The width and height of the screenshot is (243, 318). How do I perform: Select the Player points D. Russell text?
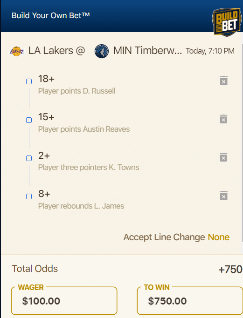tap(77, 91)
